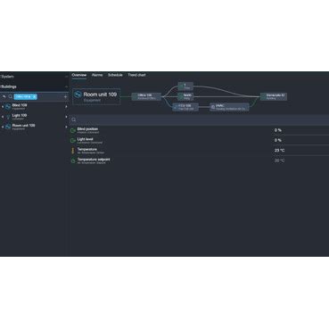Select Blind 109 in the tree
Screen dimensions: 329x329
(x=34, y=106)
